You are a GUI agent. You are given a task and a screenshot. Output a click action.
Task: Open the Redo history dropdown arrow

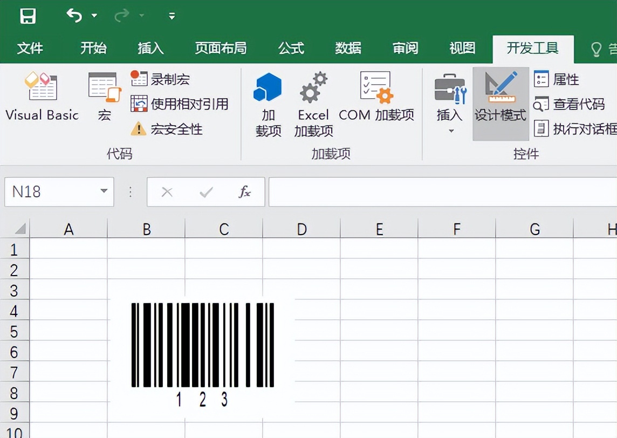(x=142, y=16)
